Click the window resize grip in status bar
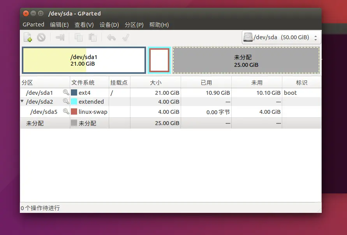 click(x=319, y=211)
